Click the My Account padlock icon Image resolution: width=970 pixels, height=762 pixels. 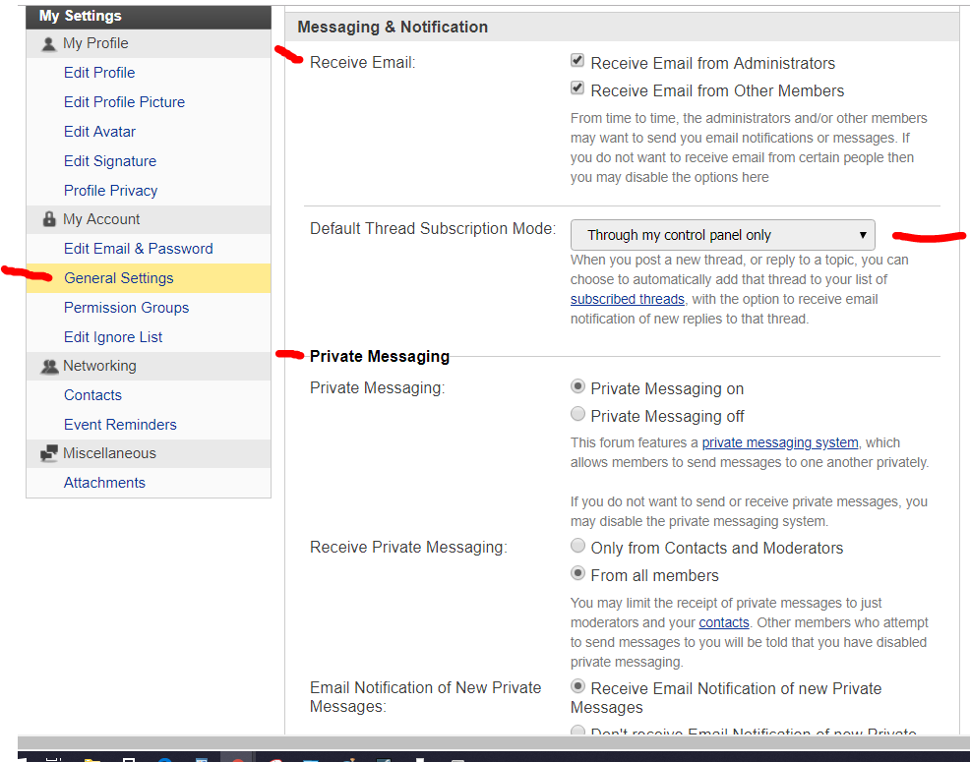click(49, 220)
